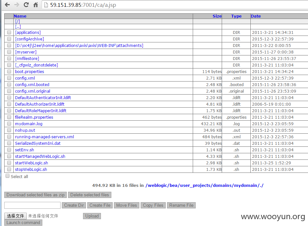Open config.xml file link
Viewport: 308px width, 226px height.
tap(25, 78)
